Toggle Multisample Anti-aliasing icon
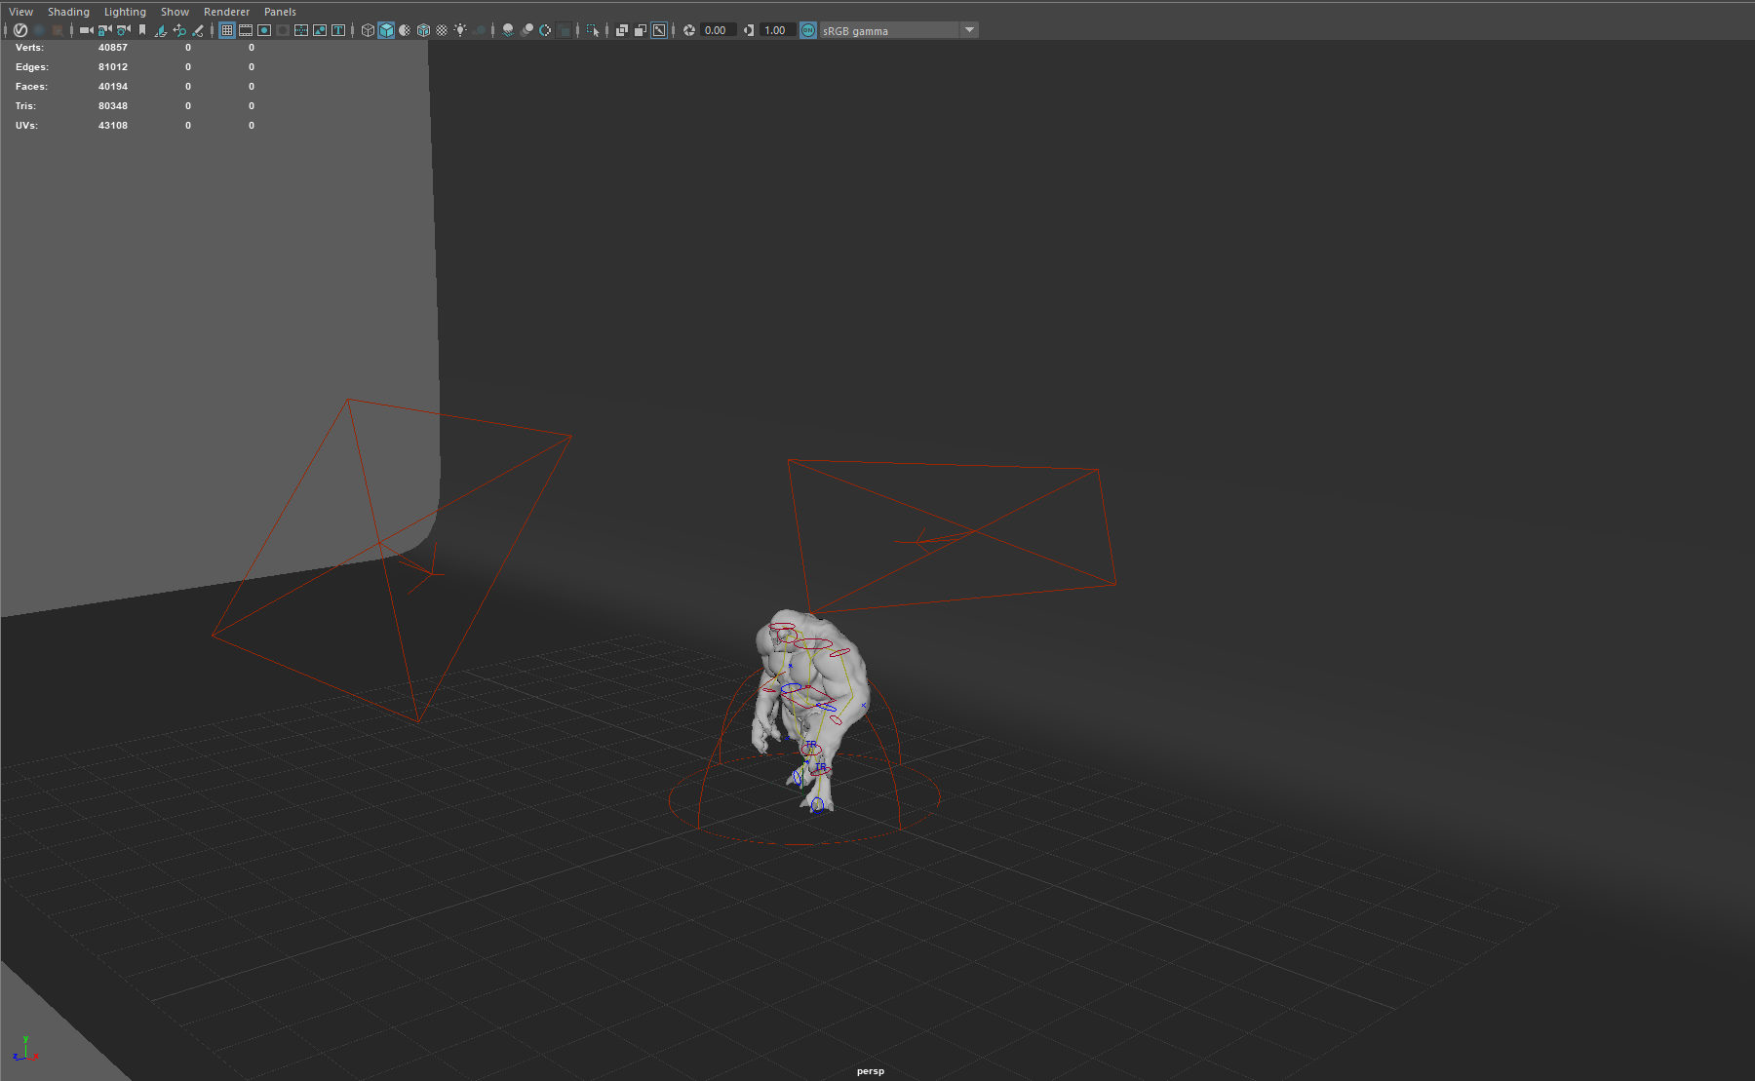The width and height of the screenshot is (1755, 1081). [545, 30]
